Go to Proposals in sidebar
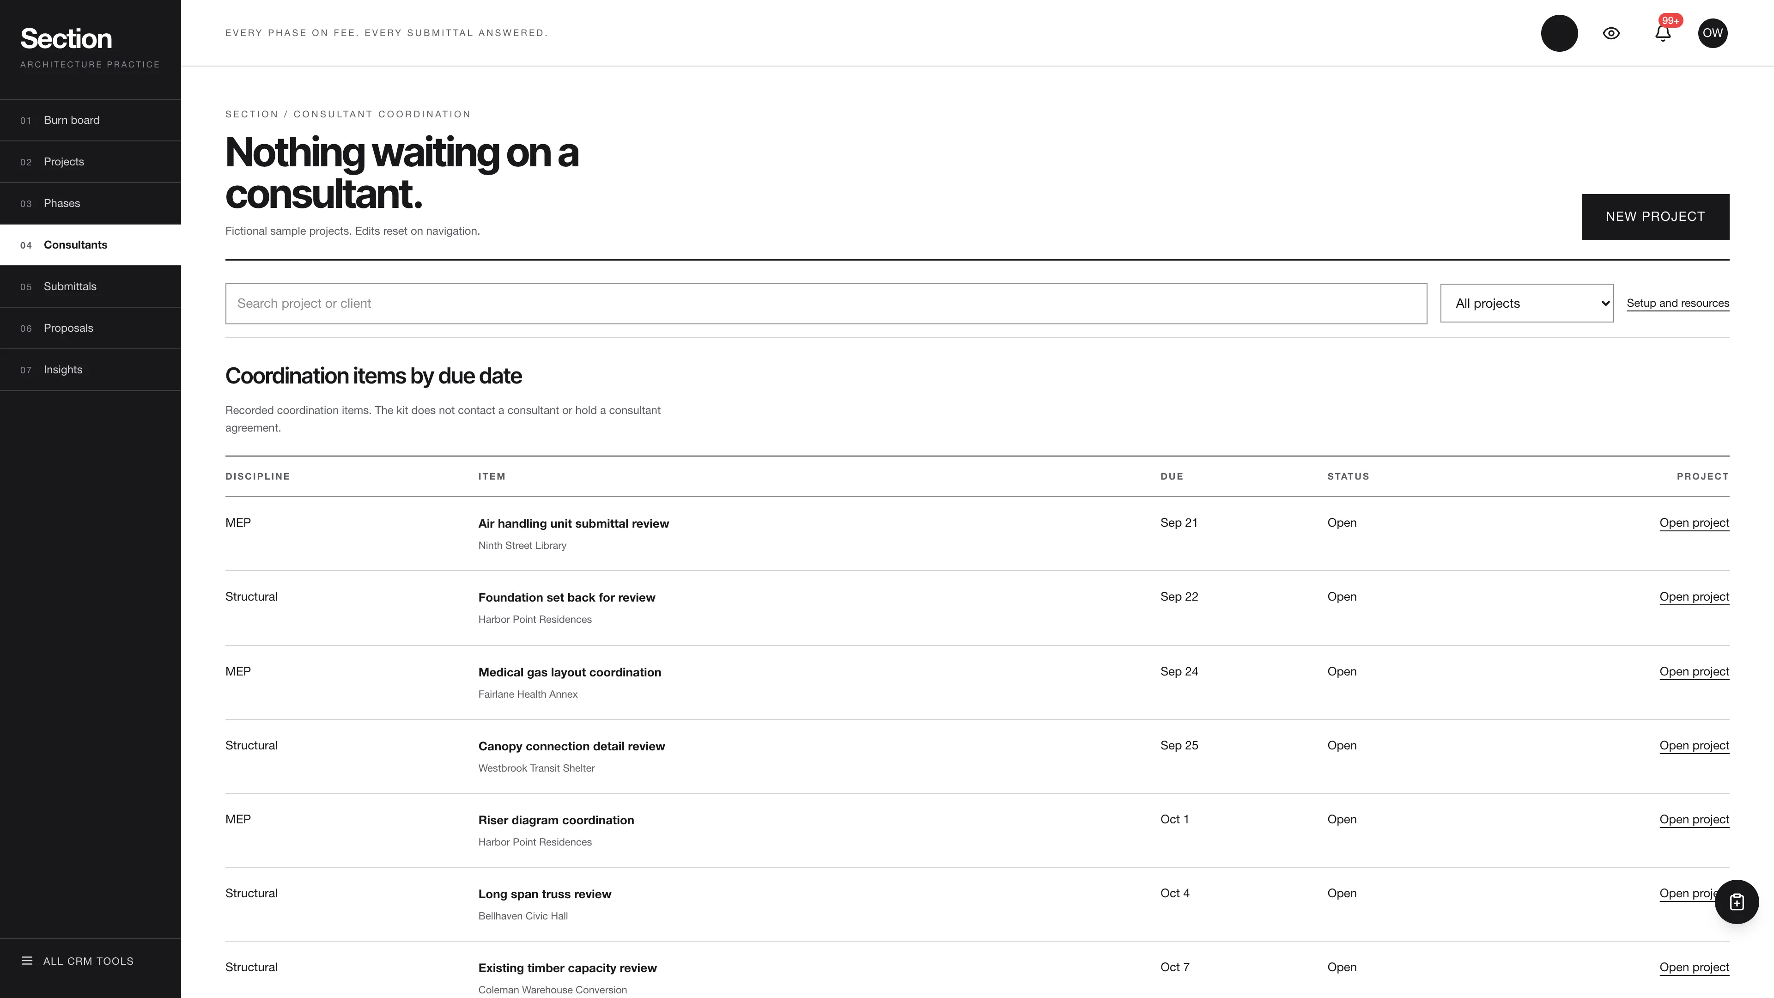 tap(90, 328)
